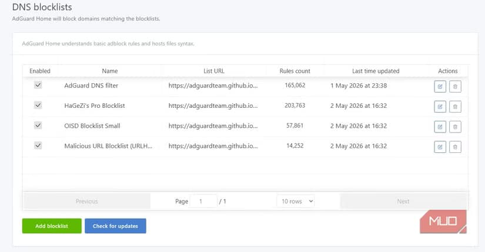Screen dimensions: 485x252
Task: Click the Next page button
Action: (403, 201)
